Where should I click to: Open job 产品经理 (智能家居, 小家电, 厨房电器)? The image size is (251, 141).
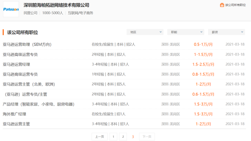[38, 104]
